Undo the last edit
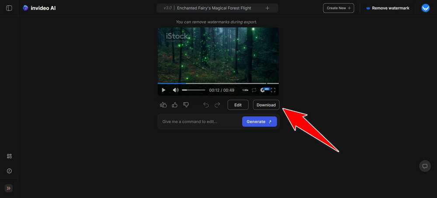This screenshot has width=437, height=198. point(206,105)
